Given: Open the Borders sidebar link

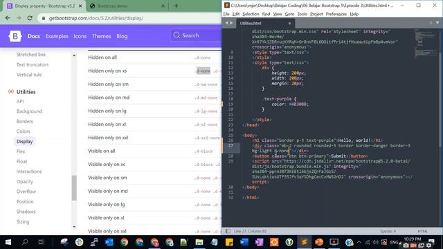Looking at the screenshot, I should coord(25,122).
